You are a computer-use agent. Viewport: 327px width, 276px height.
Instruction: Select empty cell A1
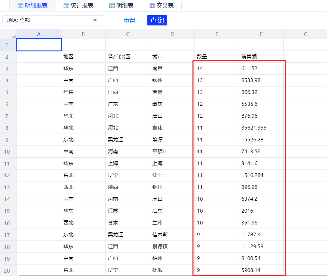pos(39,45)
